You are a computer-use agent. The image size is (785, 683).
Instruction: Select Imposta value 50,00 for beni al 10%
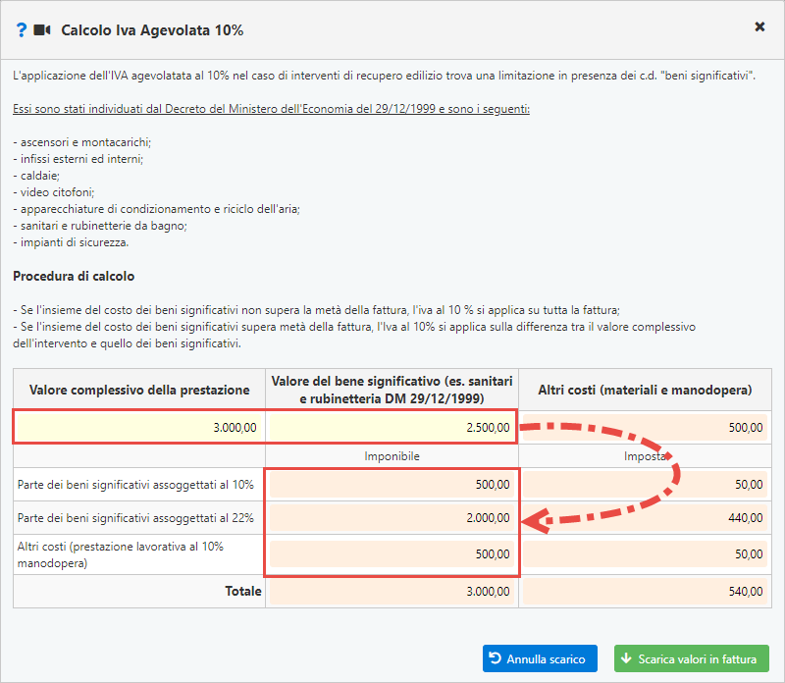click(x=645, y=484)
